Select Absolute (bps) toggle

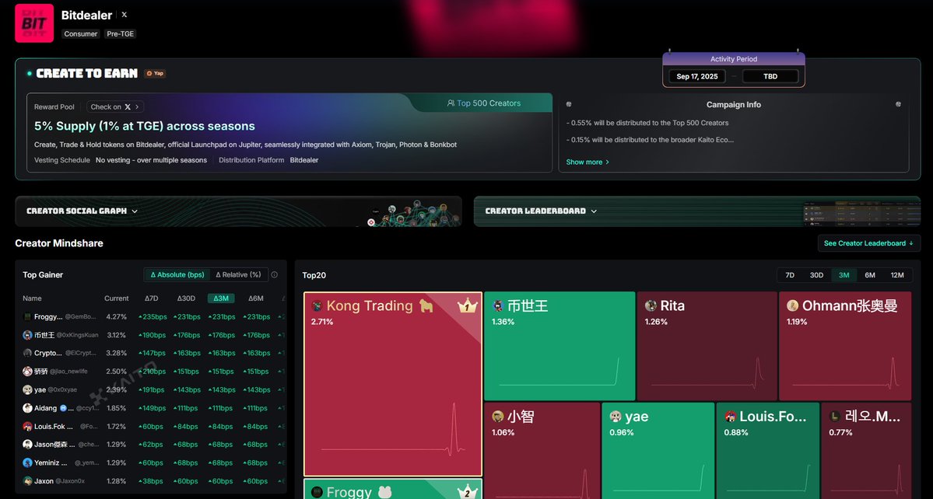tap(177, 275)
